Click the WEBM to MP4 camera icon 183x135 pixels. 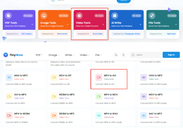click(54, 96)
